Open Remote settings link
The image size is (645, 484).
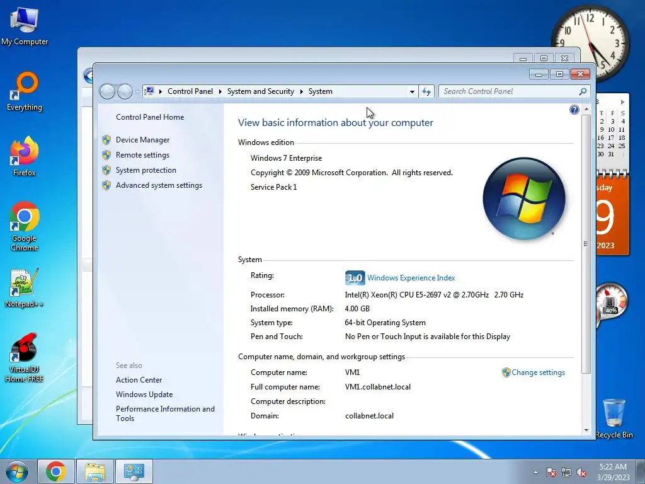tap(142, 155)
